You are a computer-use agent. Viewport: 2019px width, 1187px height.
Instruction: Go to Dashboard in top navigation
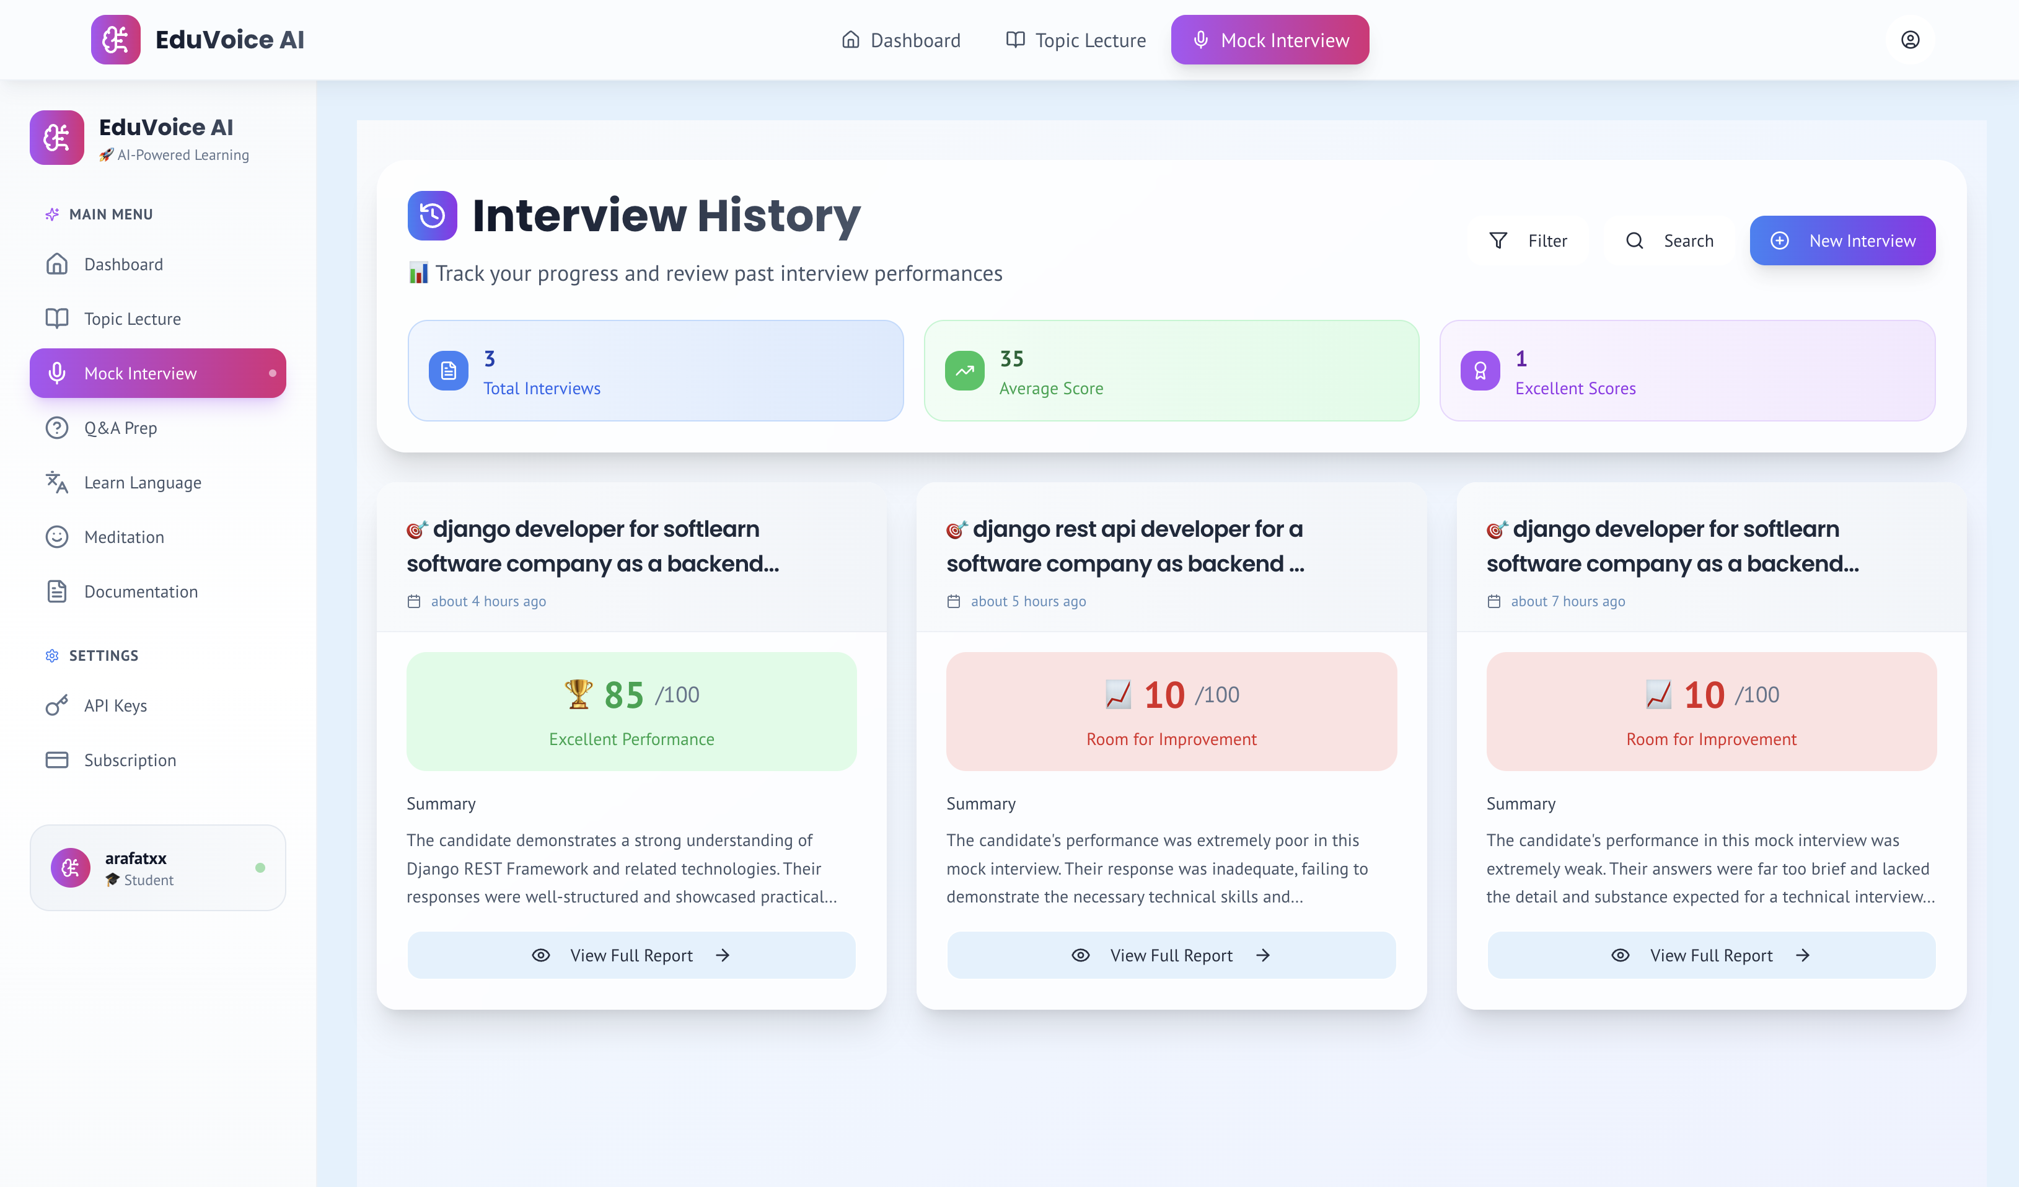[900, 40]
